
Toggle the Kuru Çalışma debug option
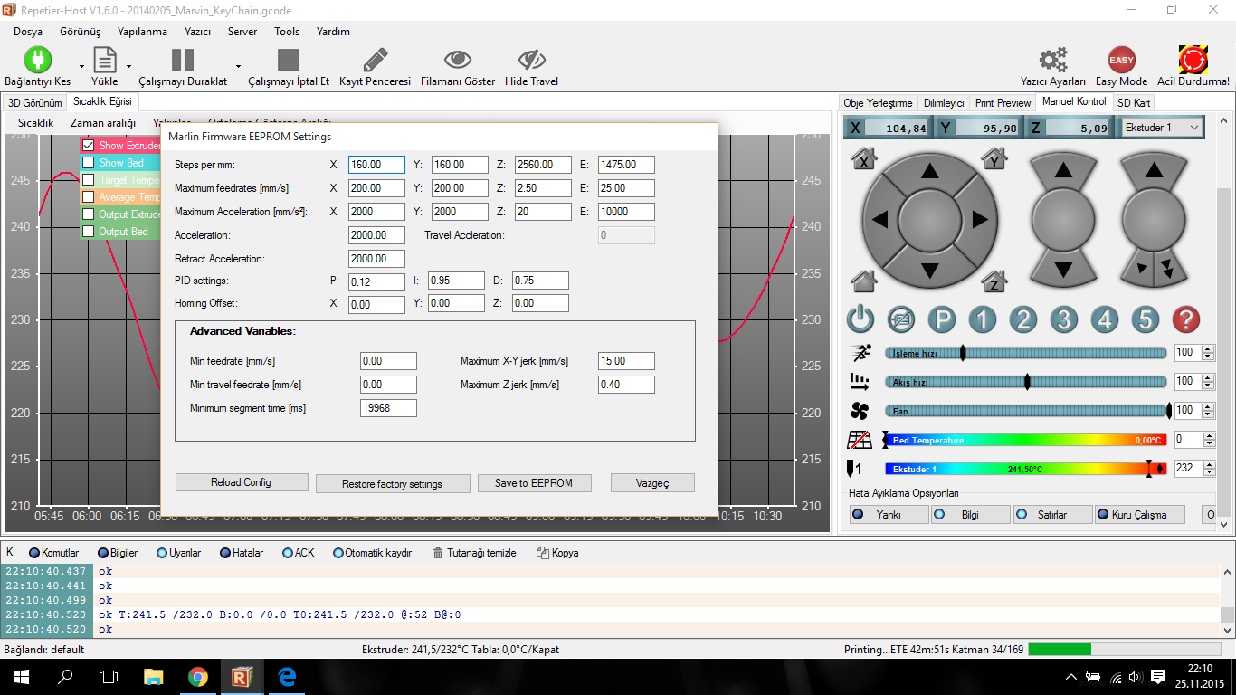[1138, 514]
